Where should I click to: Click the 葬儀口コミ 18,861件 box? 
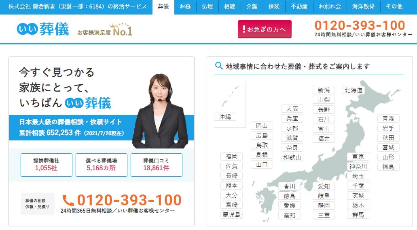pos(157,165)
